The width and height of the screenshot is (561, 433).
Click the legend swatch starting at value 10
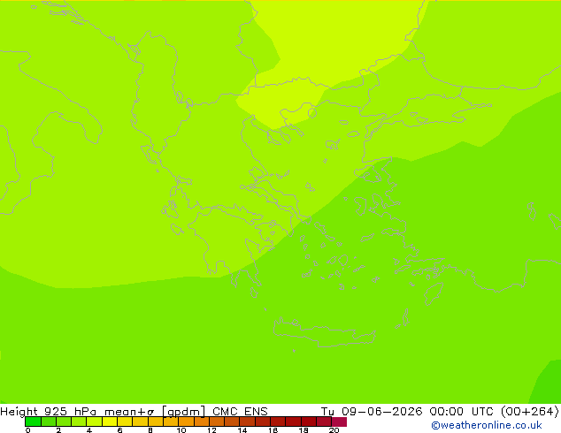coord(186,422)
